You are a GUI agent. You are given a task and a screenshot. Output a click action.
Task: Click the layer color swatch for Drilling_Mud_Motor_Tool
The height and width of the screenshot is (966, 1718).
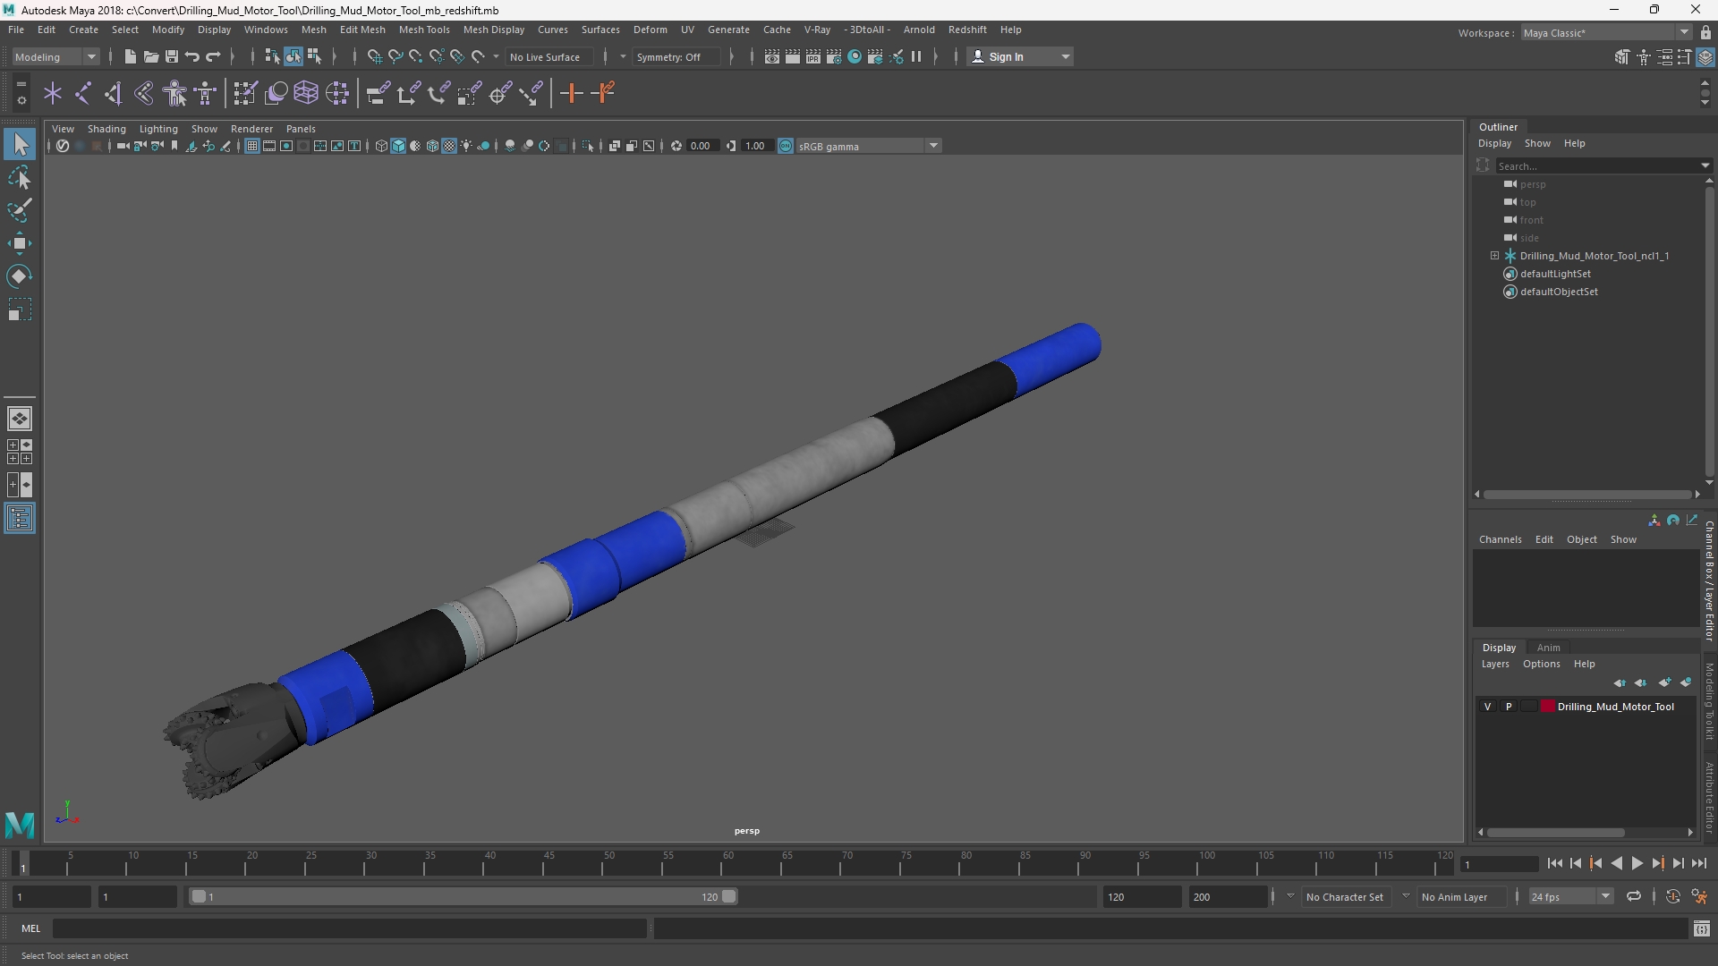1547,707
